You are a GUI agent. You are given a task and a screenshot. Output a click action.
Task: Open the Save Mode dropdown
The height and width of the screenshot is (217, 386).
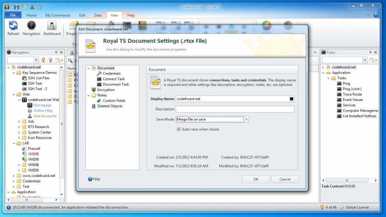pyautogui.click(x=246, y=119)
